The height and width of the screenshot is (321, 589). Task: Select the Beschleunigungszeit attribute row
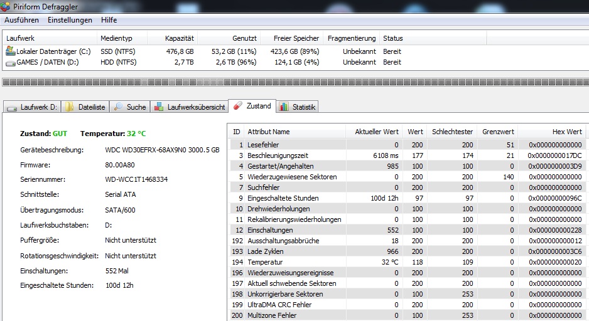[x=408, y=155]
